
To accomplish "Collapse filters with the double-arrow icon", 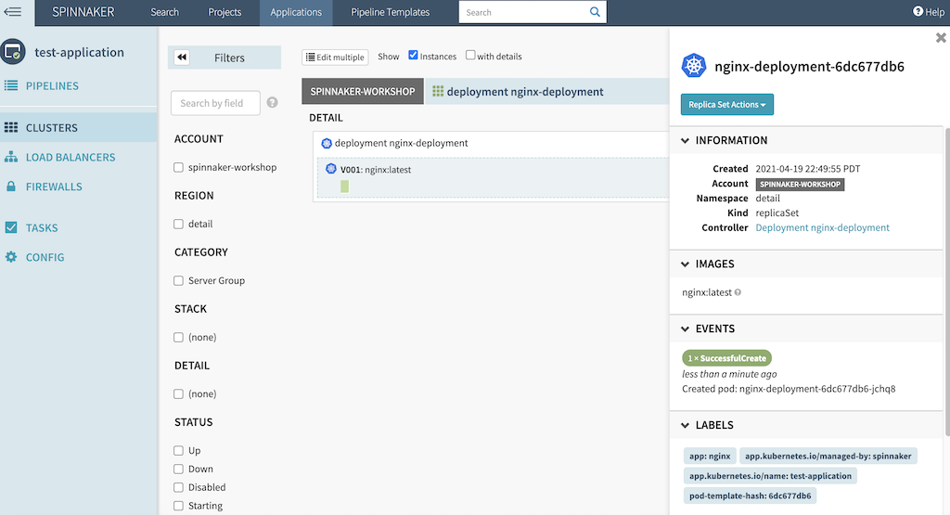I will [182, 57].
